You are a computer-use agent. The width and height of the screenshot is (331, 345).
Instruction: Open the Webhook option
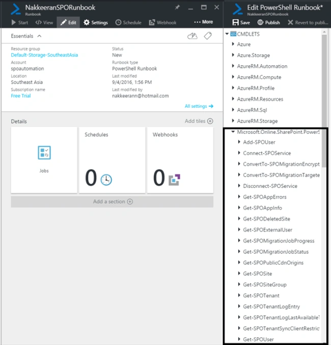coord(162,22)
